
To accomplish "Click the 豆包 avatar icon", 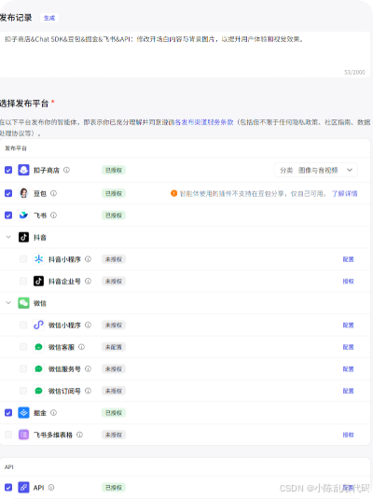I will point(23,193).
